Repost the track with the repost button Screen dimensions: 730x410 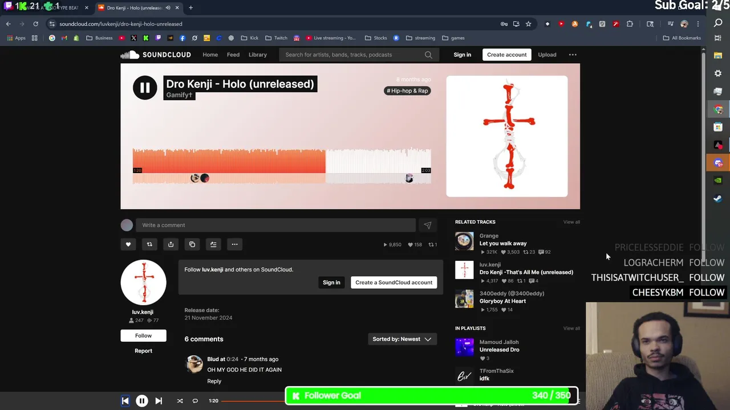click(149, 244)
